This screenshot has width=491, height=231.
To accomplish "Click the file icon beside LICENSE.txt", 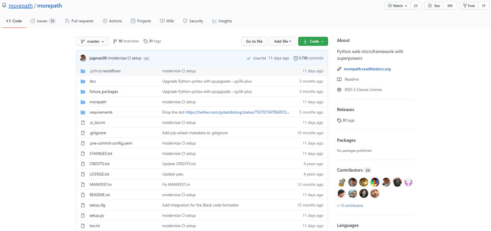I will [83, 174].
